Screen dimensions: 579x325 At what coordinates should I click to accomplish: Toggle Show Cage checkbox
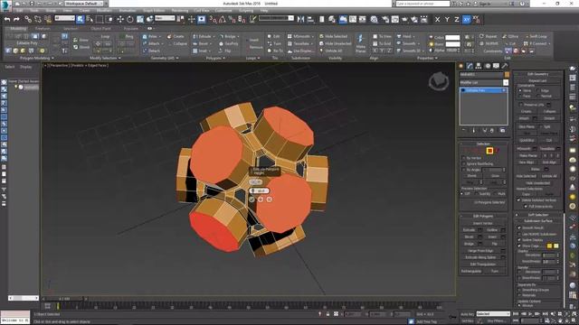click(519, 246)
